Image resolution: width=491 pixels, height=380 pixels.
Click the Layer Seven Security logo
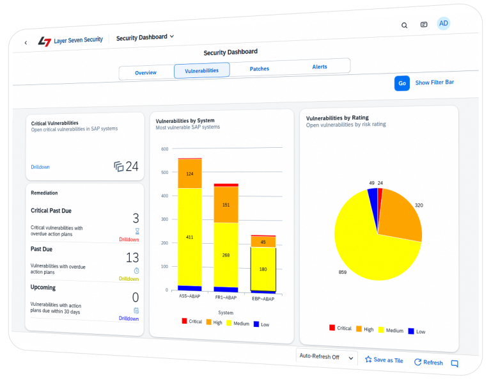[x=71, y=41]
